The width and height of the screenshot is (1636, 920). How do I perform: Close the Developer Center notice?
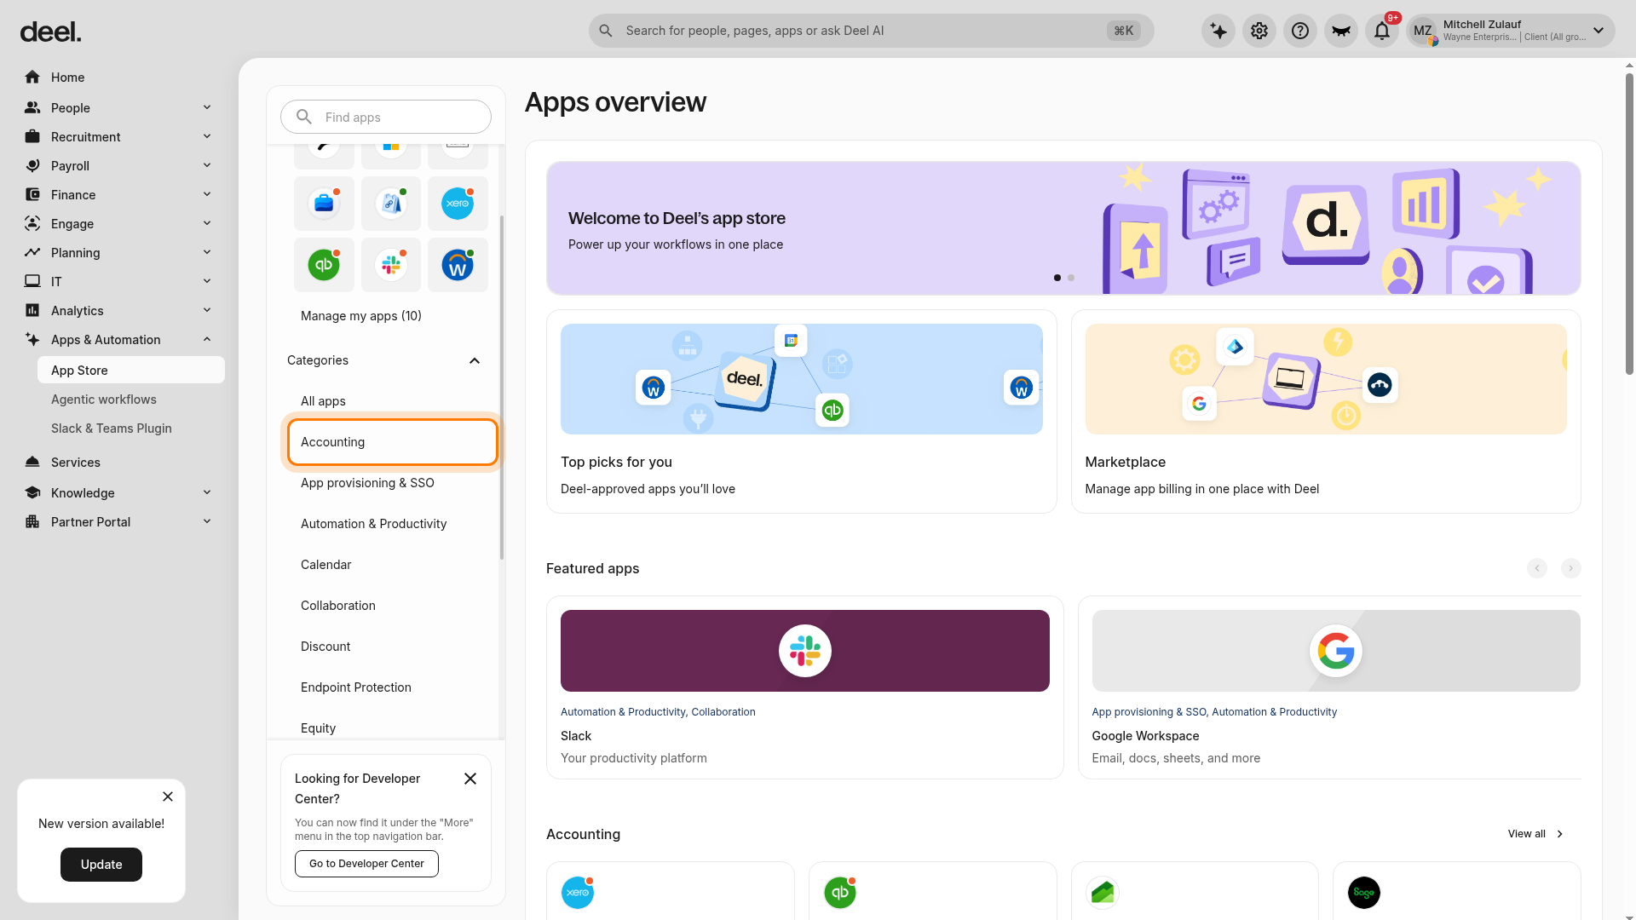pyautogui.click(x=470, y=779)
